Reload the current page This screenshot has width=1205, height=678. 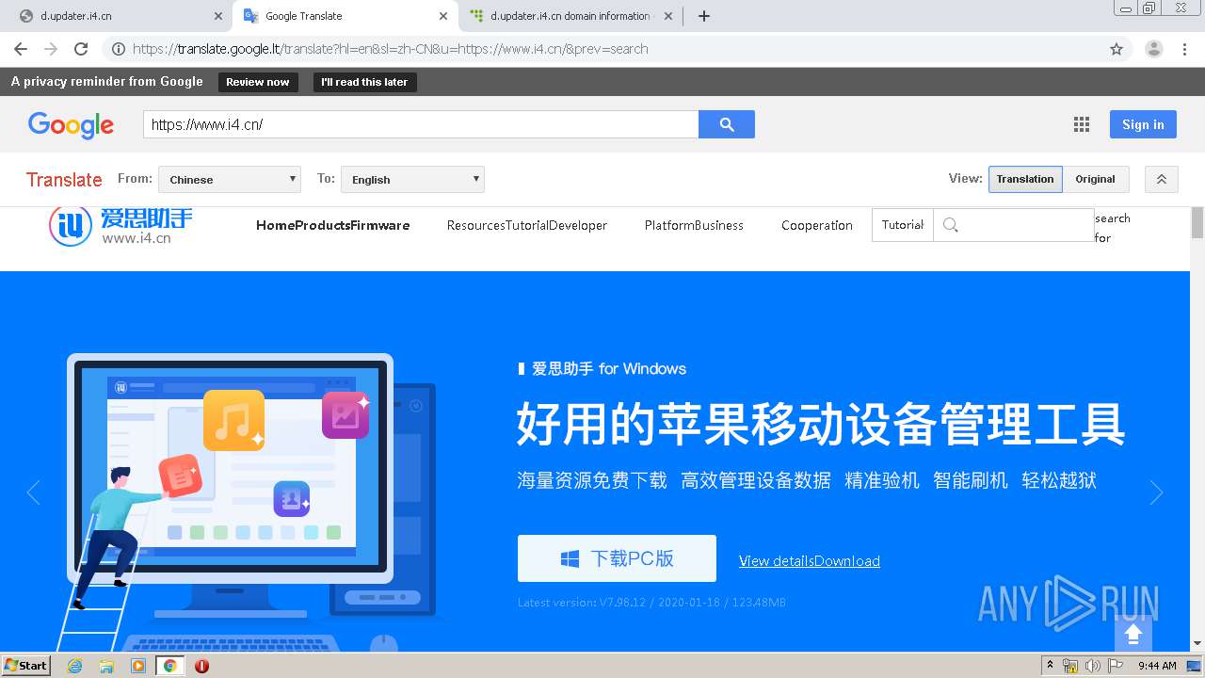tap(81, 49)
